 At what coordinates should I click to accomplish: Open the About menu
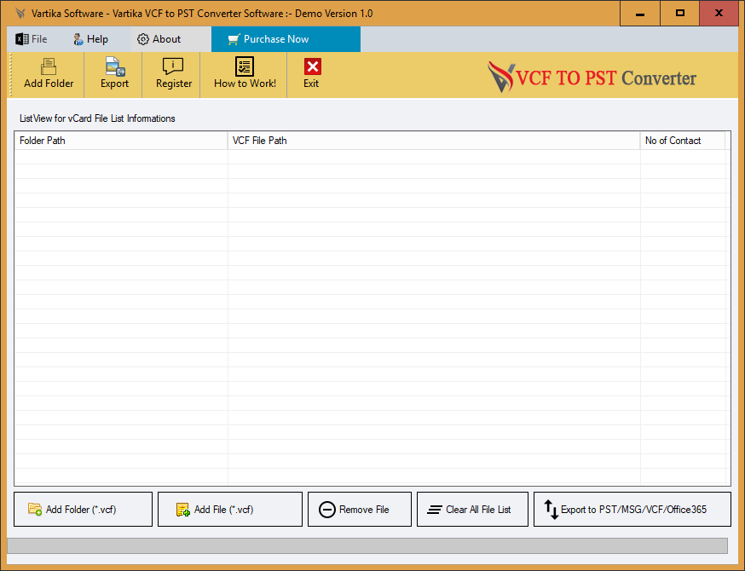(x=159, y=39)
